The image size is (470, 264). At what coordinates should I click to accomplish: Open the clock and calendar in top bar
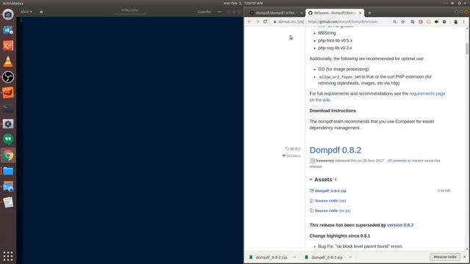click(x=243, y=3)
